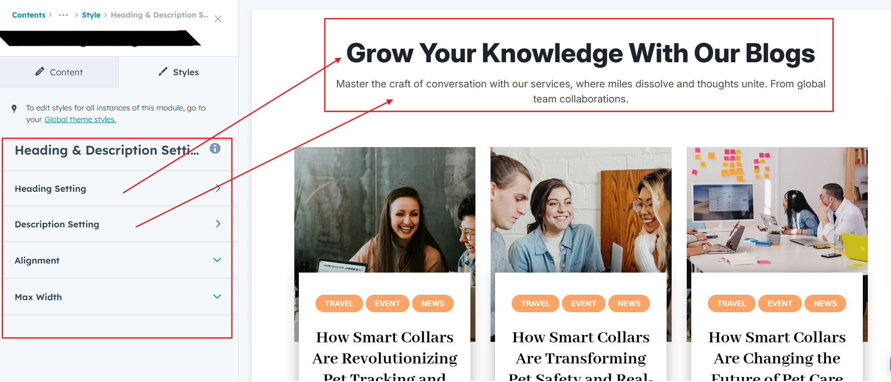Open the Global theme styles link
The width and height of the screenshot is (891, 382).
[80, 119]
